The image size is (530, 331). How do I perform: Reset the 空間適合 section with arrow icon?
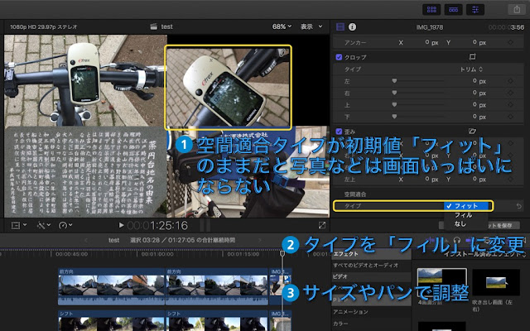click(x=519, y=206)
